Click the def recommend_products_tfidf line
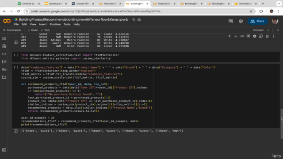 click(x=65, y=84)
